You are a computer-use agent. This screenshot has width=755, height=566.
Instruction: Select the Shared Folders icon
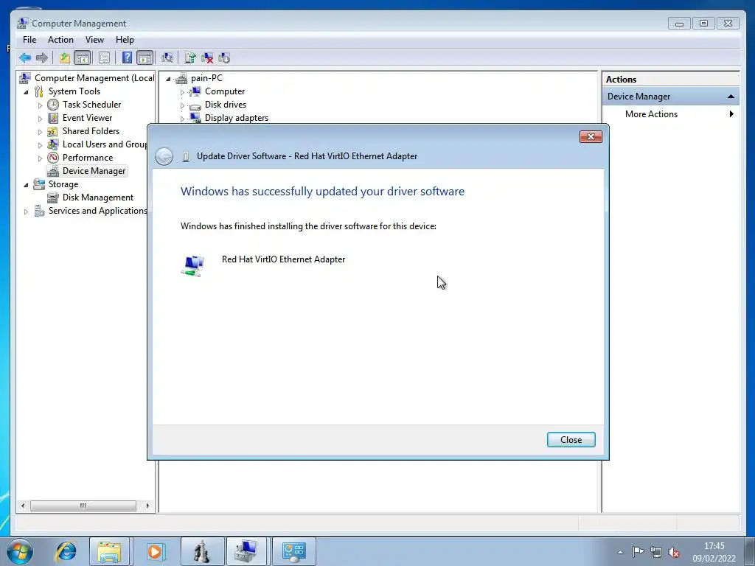[53, 131]
